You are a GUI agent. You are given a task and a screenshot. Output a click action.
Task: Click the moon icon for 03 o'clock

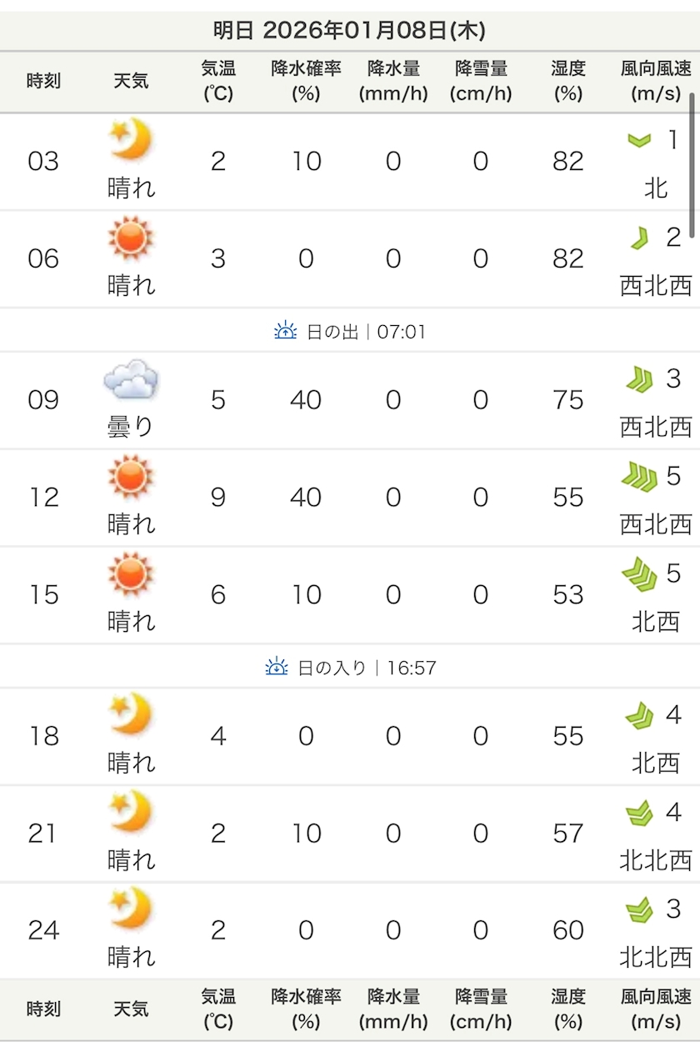(x=131, y=140)
